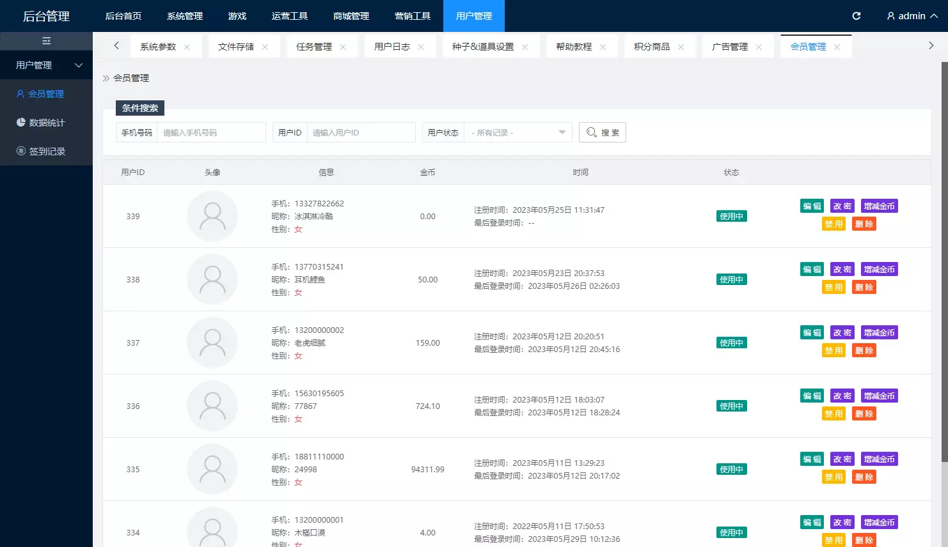Click 改密 for user 337
Image resolution: width=948 pixels, height=547 pixels.
[x=842, y=332]
